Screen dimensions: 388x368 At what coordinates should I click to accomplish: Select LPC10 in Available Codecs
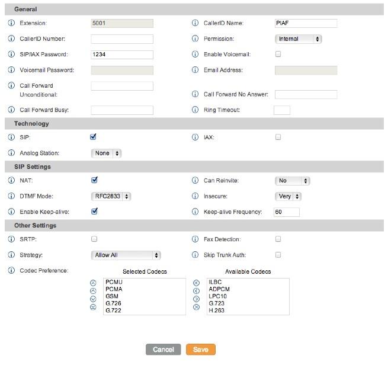coord(217,296)
